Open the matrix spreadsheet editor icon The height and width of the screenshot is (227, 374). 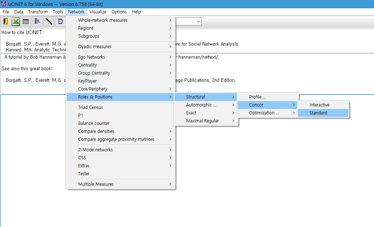point(25,21)
